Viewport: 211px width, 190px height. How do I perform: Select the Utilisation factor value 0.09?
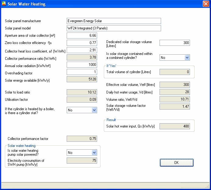[x=82, y=100]
